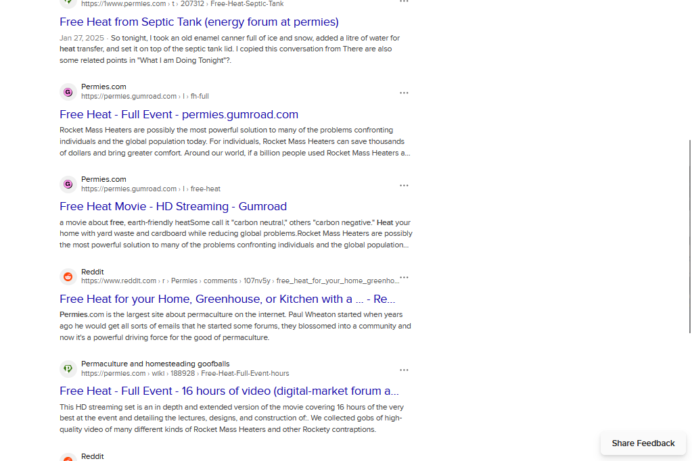This screenshot has width=692, height=461.
Task: Click the reddit.com Permies comments URL breadcrumb
Action: tap(239, 281)
